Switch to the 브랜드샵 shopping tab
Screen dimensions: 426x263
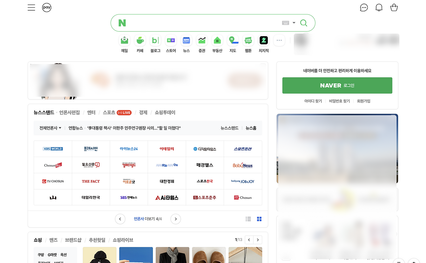73,240
